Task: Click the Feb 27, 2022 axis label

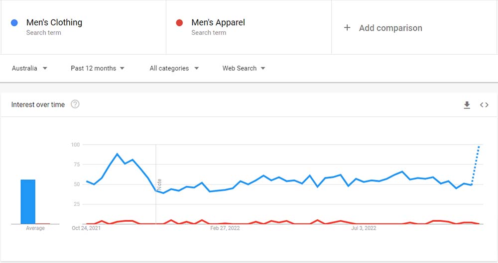Action: pos(225,228)
